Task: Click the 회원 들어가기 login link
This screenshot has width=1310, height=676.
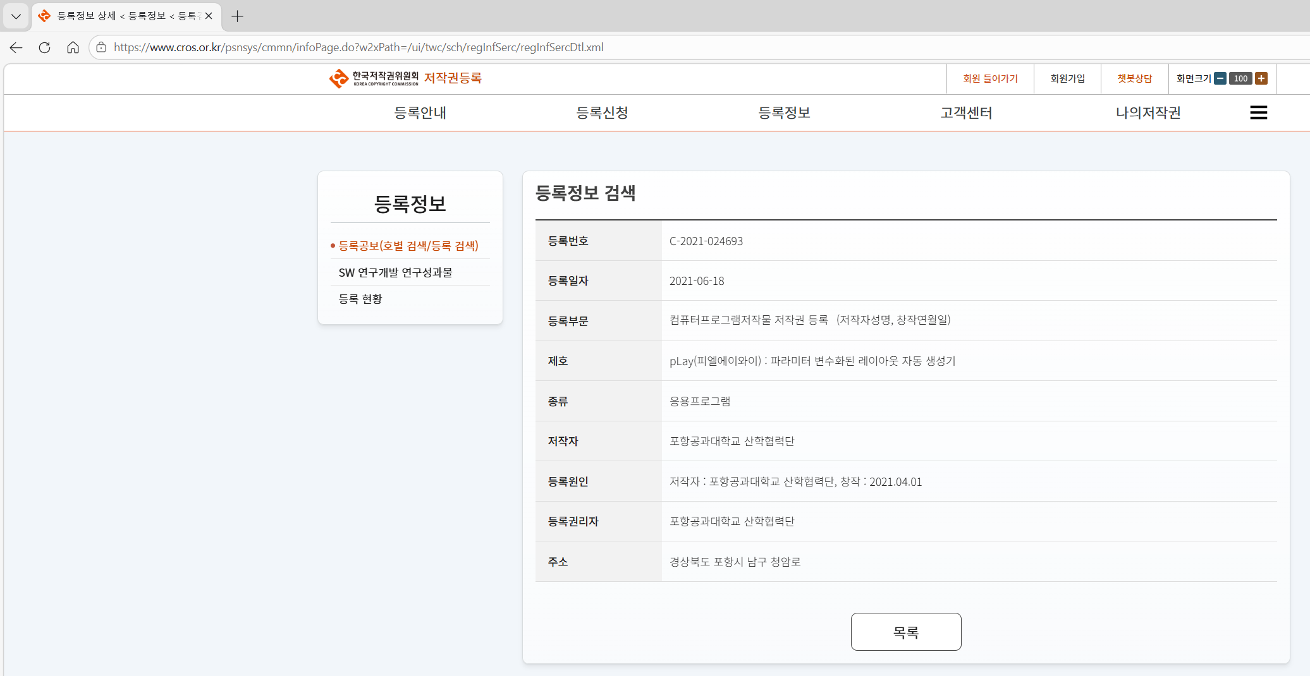Action: [x=990, y=78]
